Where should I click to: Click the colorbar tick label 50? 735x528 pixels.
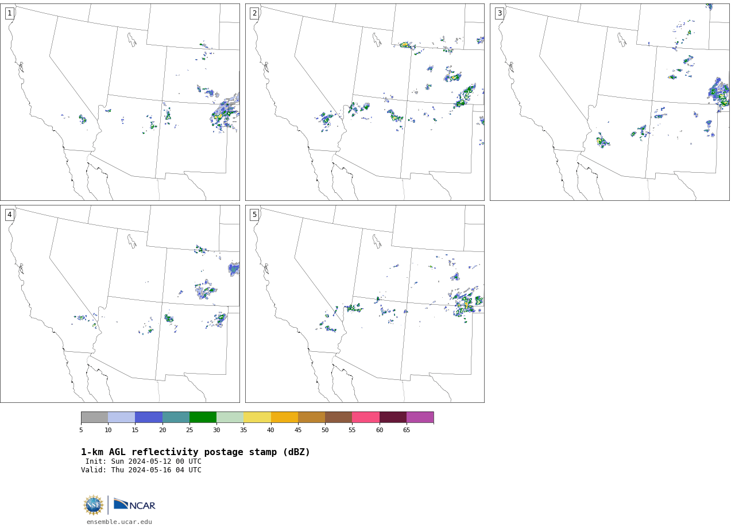click(325, 430)
